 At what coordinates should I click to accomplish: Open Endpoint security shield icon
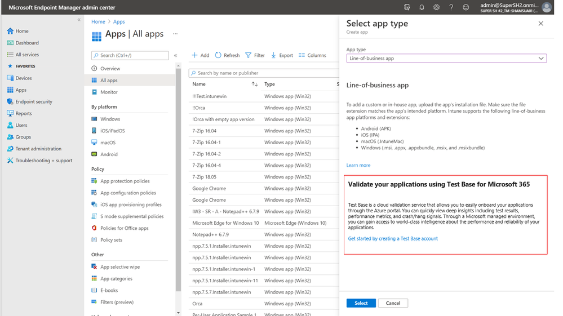click(x=10, y=101)
